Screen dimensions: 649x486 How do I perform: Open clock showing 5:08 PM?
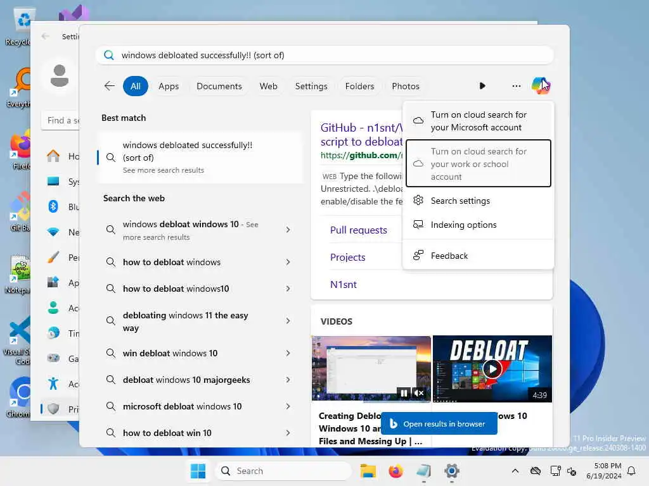604,471
